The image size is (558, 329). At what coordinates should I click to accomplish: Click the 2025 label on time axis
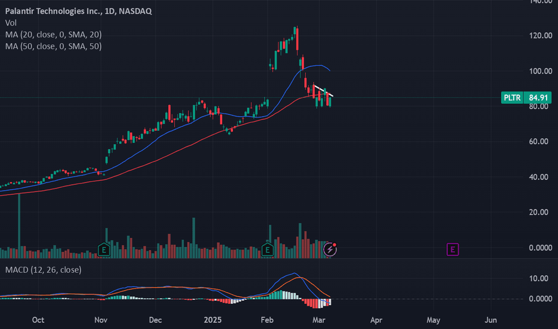(x=213, y=320)
